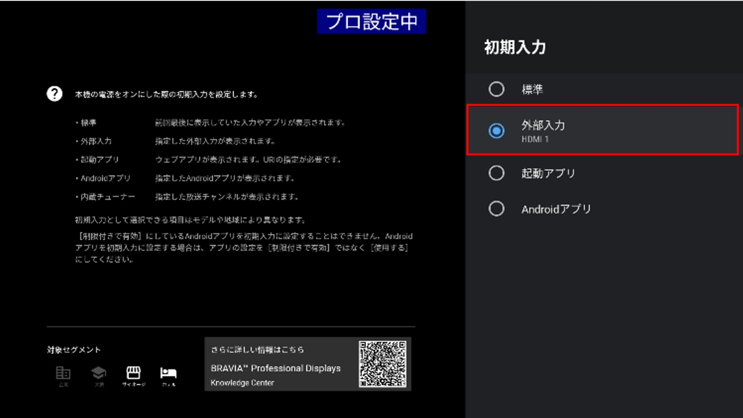The height and width of the screenshot is (418, 743).
Task: Click the HDMI 1 subtitle text
Action: coord(535,140)
